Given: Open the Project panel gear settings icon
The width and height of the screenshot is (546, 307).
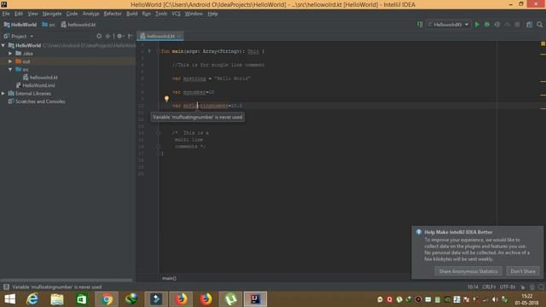Looking at the screenshot, I should (x=119, y=36).
